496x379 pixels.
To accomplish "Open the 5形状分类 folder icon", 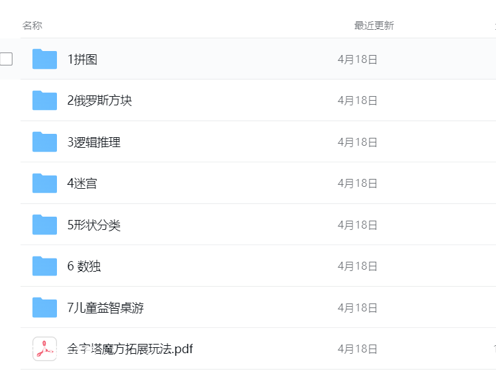I will pyautogui.click(x=44, y=225).
